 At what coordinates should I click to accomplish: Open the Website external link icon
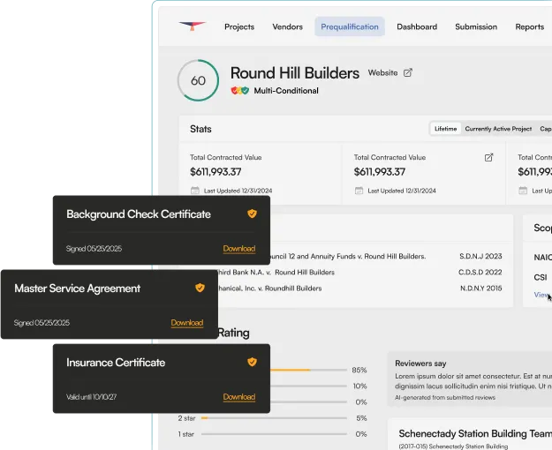[408, 73]
